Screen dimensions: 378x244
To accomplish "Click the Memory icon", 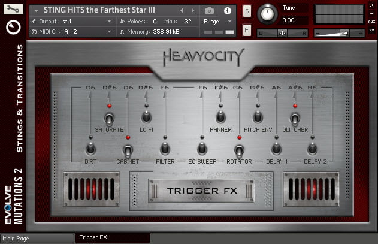I will tap(122, 32).
